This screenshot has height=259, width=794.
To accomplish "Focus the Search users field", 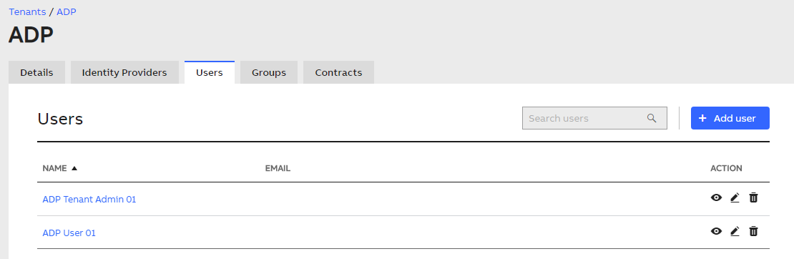I will pyautogui.click(x=594, y=118).
